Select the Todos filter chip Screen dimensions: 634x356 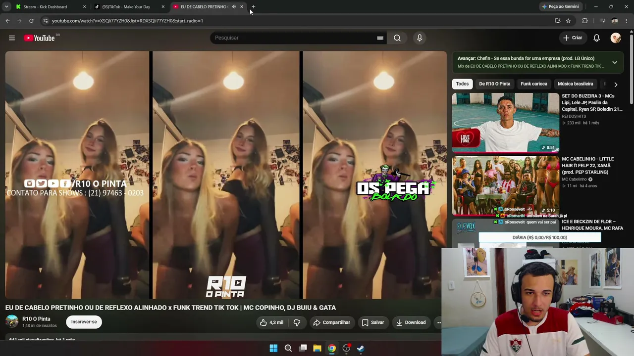click(462, 84)
